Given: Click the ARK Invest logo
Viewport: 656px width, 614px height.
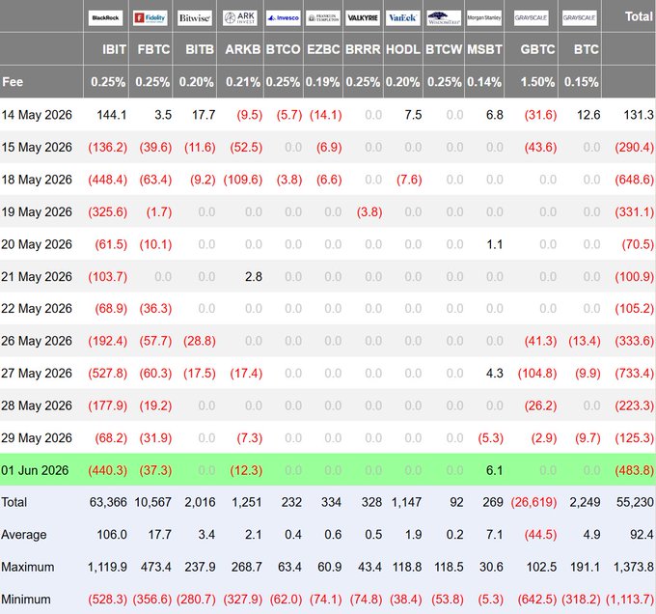Looking at the screenshot, I should pos(240,18).
